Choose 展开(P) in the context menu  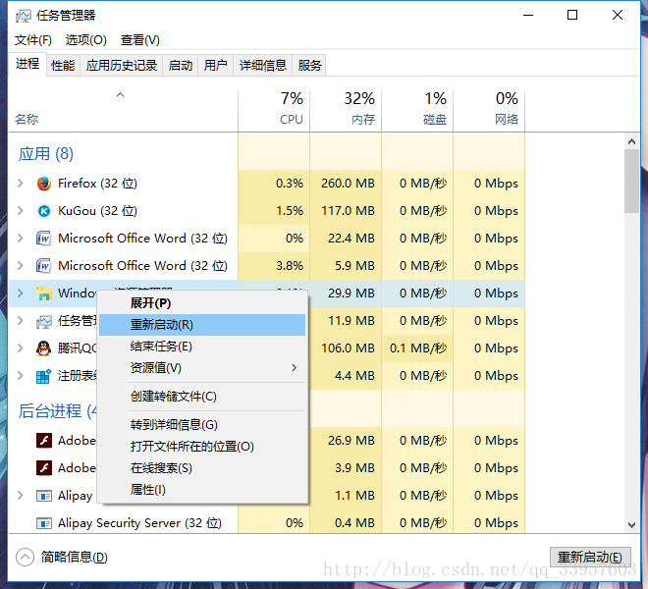click(202, 303)
